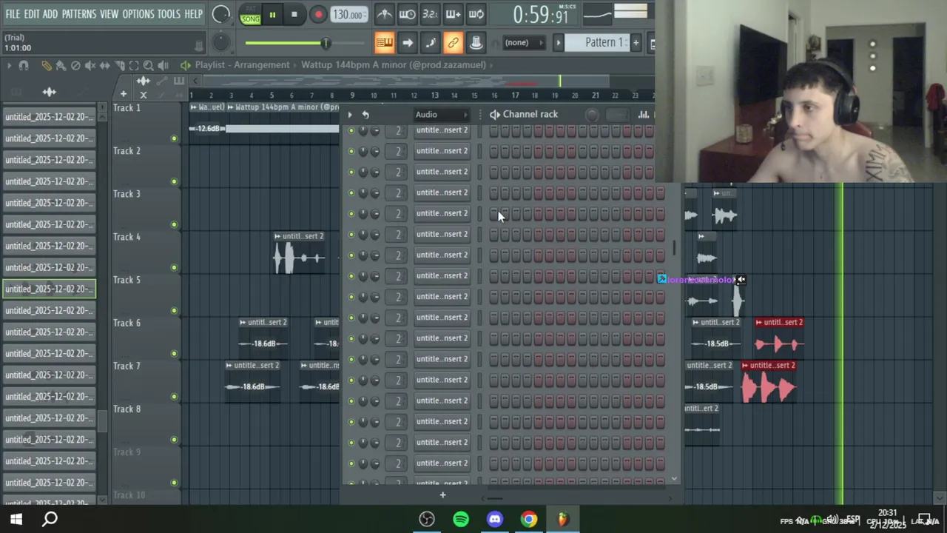Open the Audio channel filter dropdown
This screenshot has width=947, height=533.
coord(442,115)
